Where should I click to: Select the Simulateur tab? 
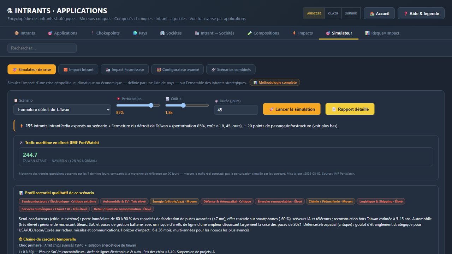pyautogui.click(x=339, y=33)
